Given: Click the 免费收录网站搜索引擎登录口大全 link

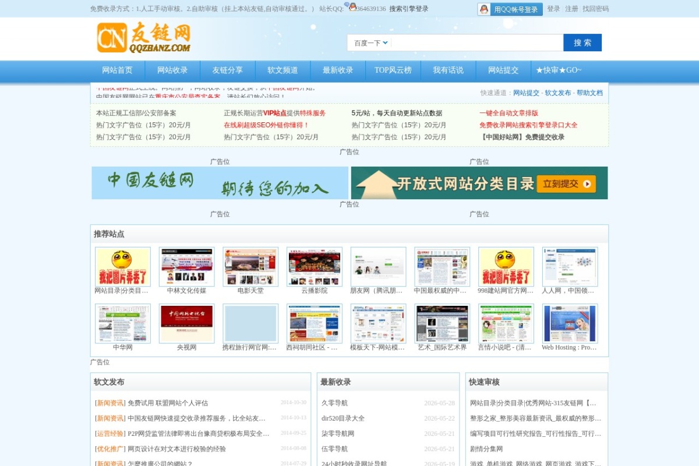Looking at the screenshot, I should pyautogui.click(x=528, y=125).
